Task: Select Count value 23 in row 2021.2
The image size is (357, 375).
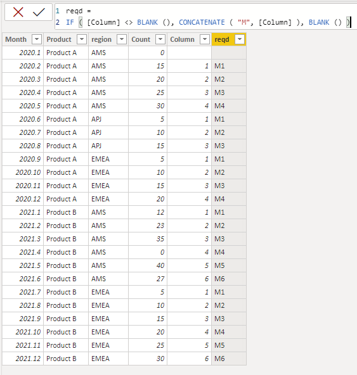Action: pos(148,226)
